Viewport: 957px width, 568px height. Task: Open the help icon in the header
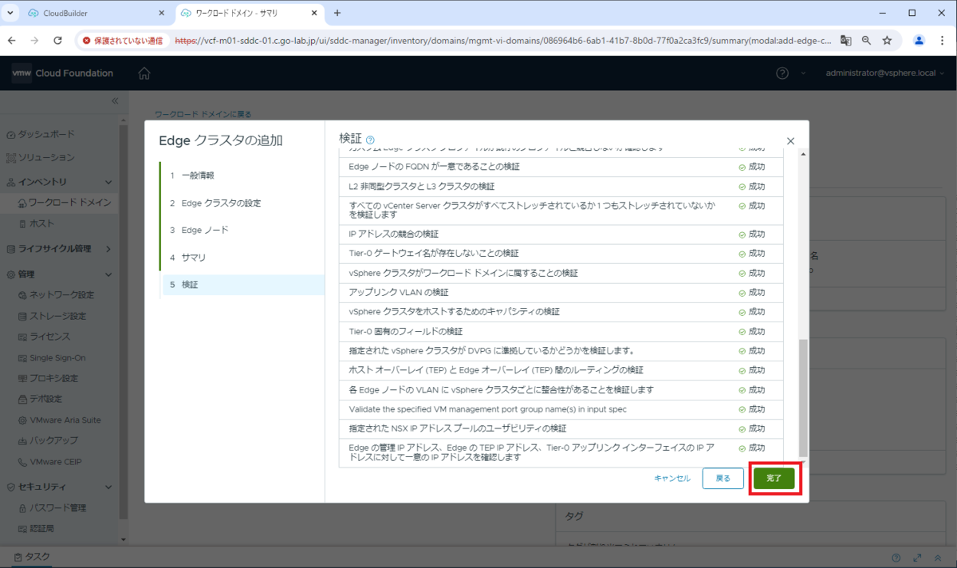(782, 73)
